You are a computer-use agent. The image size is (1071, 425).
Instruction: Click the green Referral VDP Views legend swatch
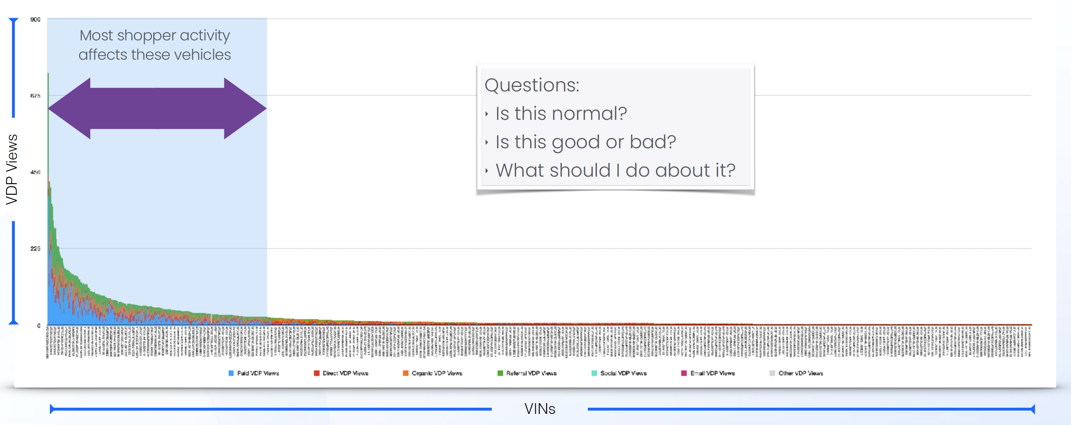tap(500, 373)
